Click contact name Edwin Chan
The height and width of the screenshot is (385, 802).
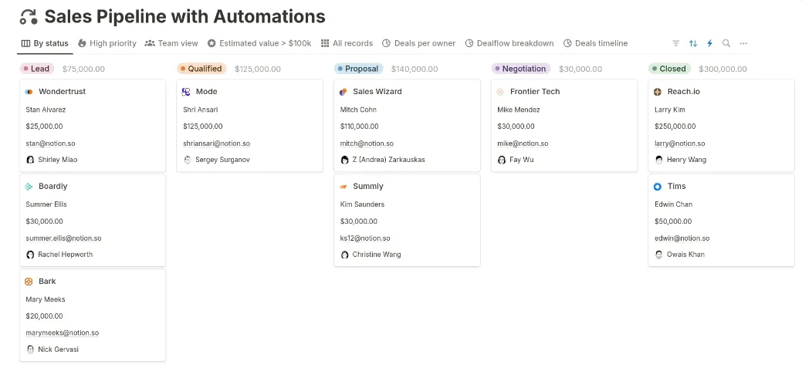(674, 204)
